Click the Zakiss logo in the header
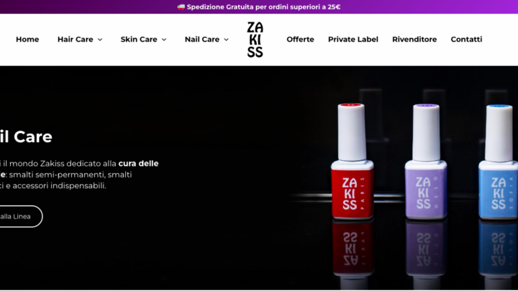 pyautogui.click(x=255, y=40)
